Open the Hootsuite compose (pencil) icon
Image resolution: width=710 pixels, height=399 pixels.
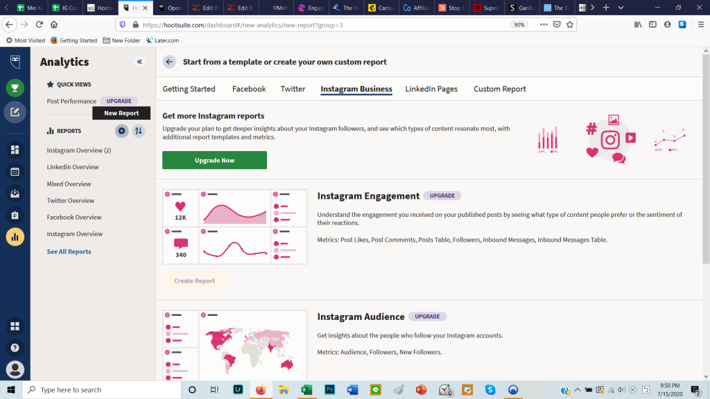pos(15,112)
